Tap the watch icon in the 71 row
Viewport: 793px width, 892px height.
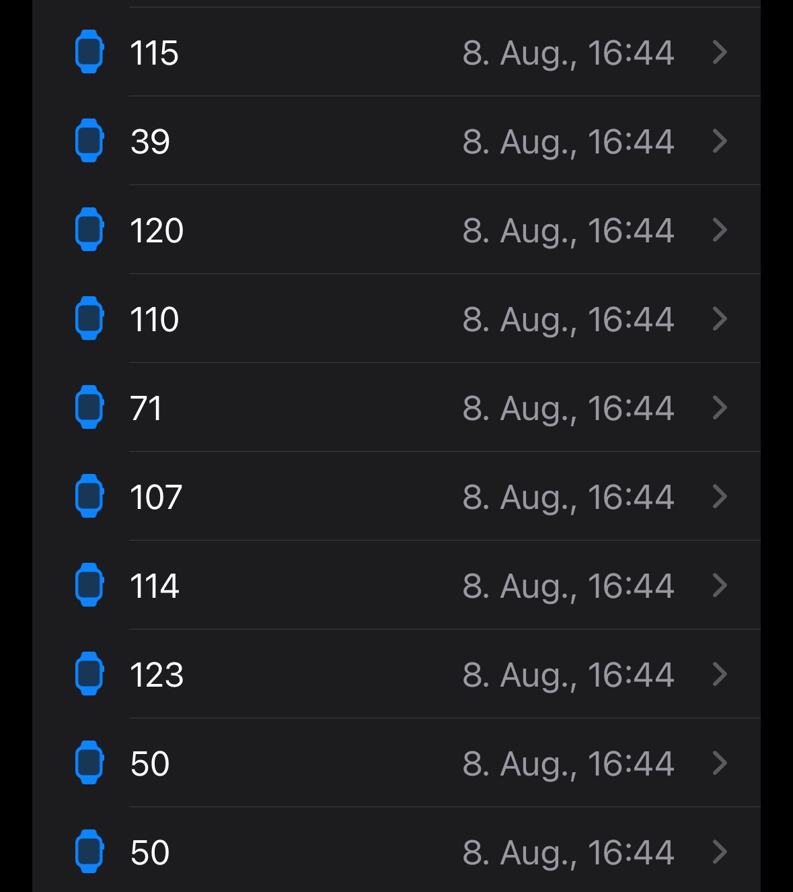[89, 407]
